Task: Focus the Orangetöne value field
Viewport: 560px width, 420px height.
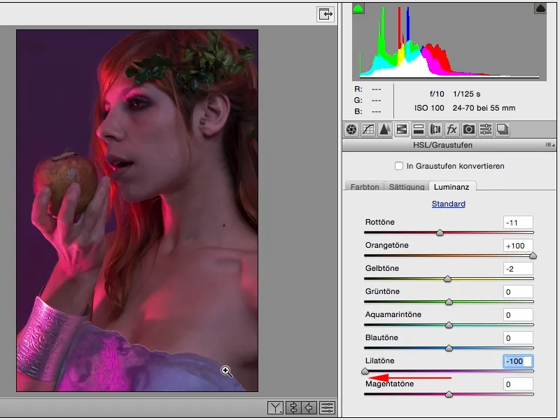Action: click(518, 246)
